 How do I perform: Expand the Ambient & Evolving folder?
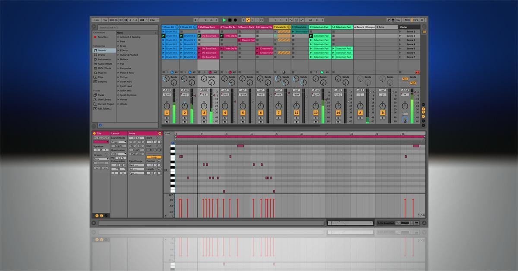point(118,37)
